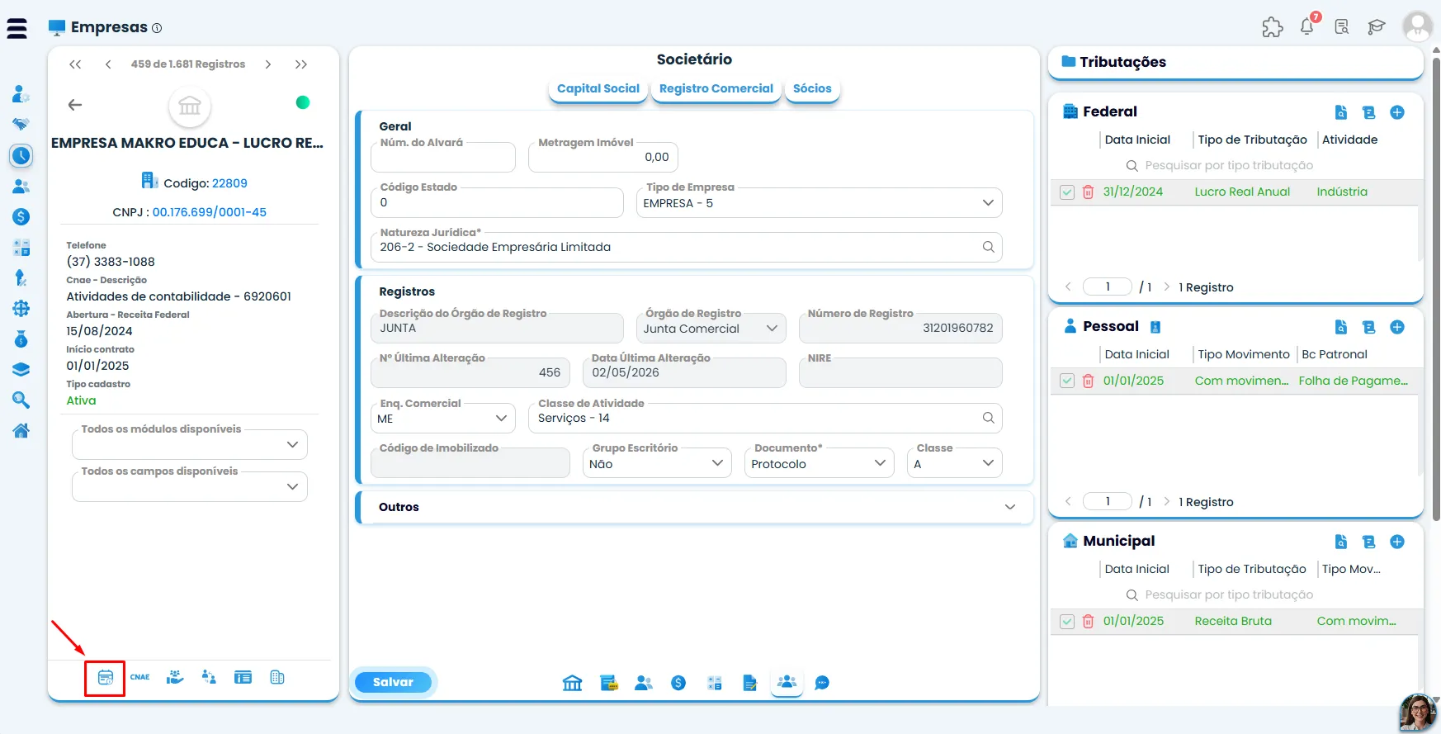Open the hamburger menu icon
The width and height of the screenshot is (1441, 734).
point(17,29)
